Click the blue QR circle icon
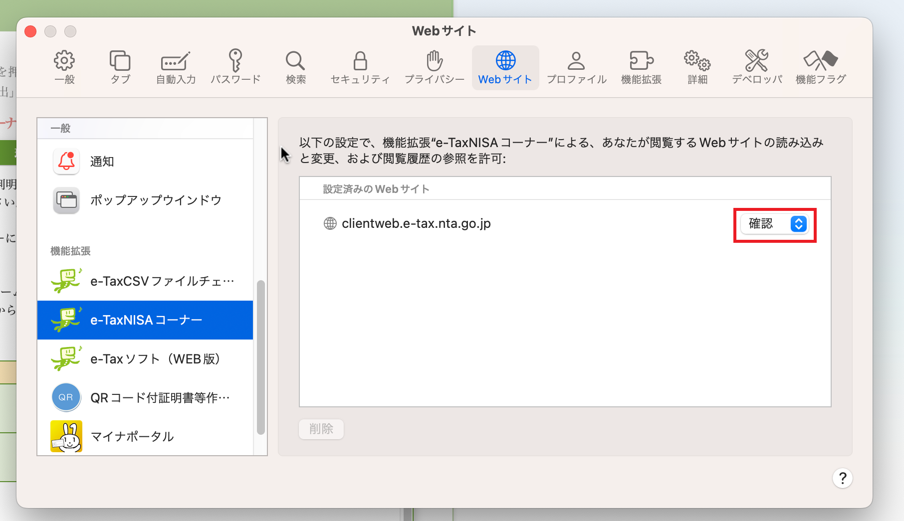This screenshot has width=904, height=521. point(66,397)
